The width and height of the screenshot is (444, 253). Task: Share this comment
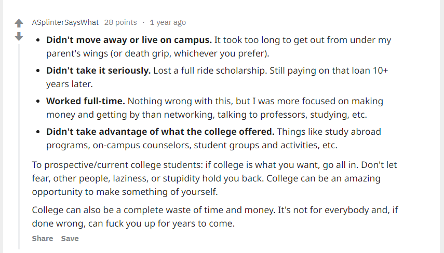click(x=42, y=238)
